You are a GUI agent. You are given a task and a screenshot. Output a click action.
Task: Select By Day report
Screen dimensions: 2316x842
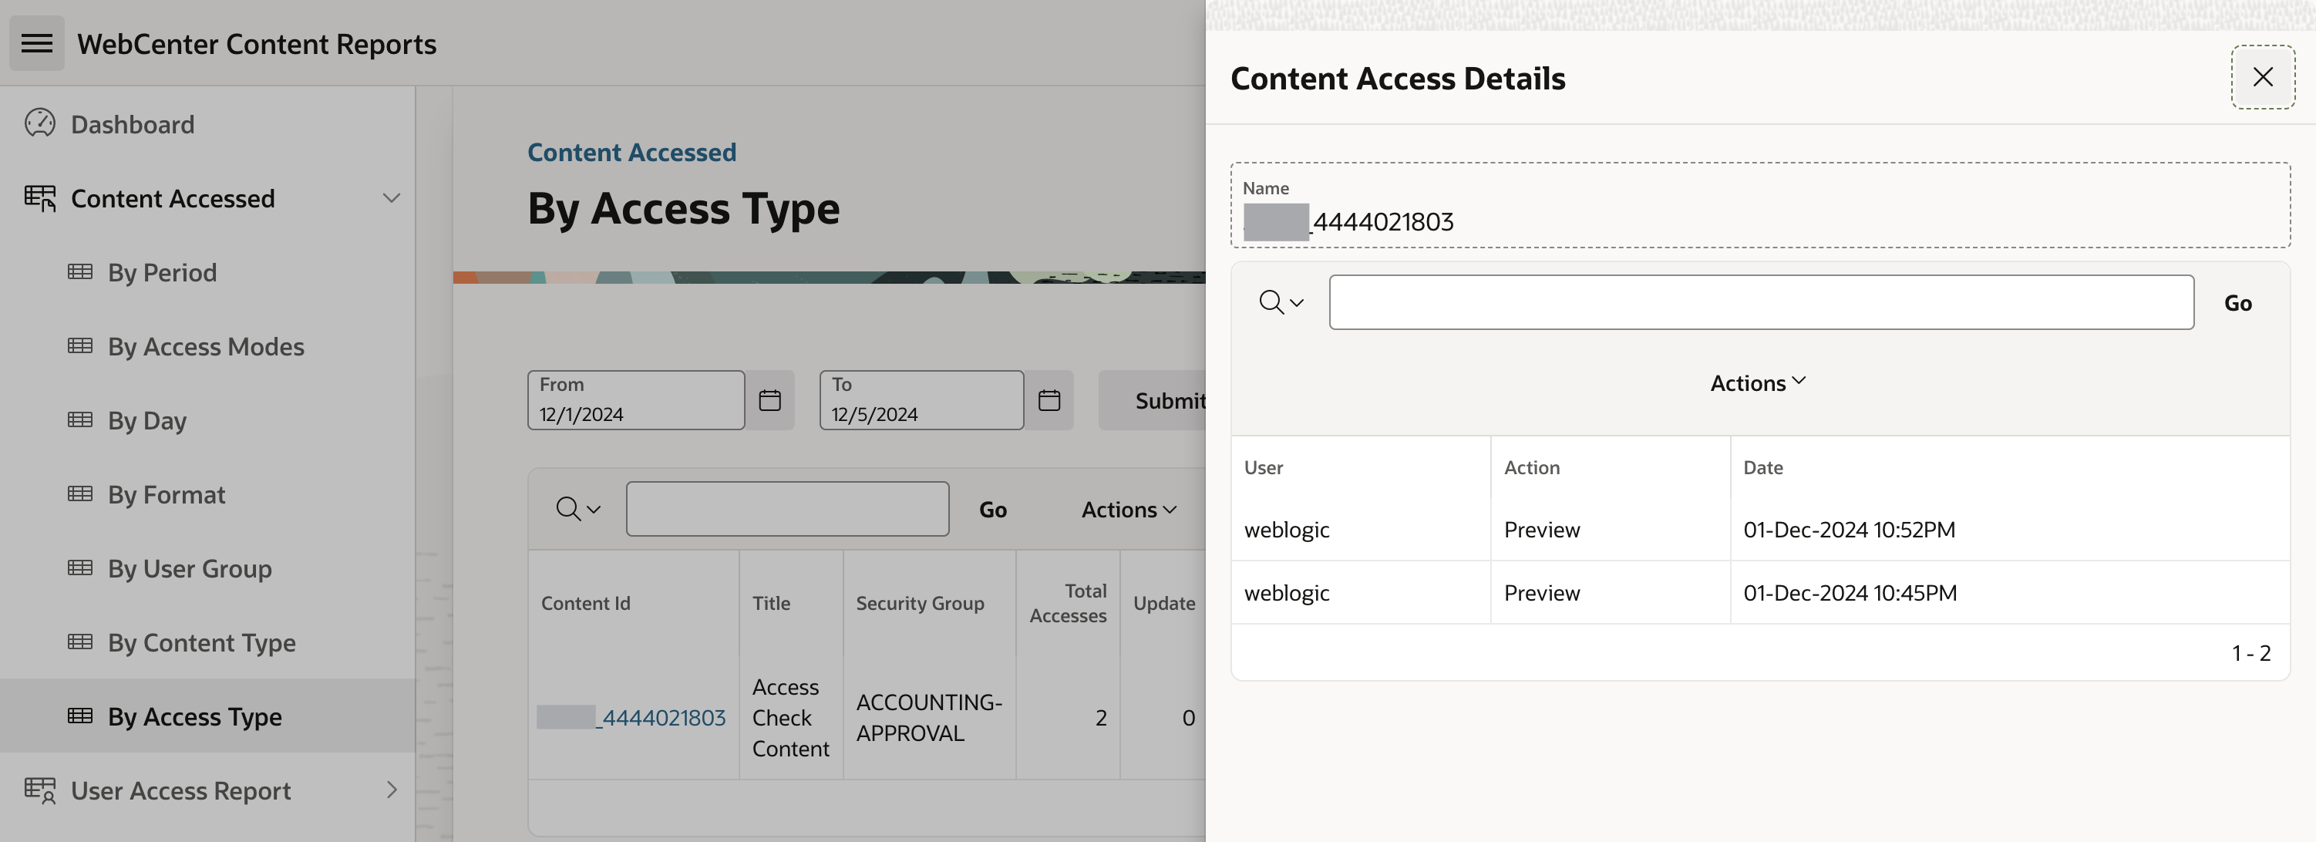pyautogui.click(x=147, y=420)
